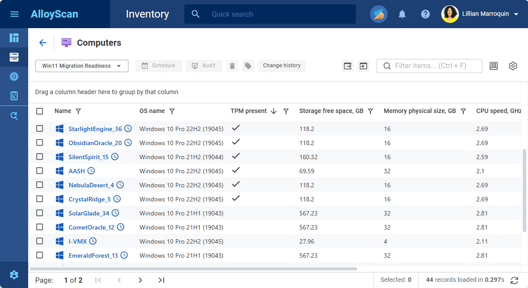Go to the next page
This screenshot has height=288, width=528.
tap(140, 280)
